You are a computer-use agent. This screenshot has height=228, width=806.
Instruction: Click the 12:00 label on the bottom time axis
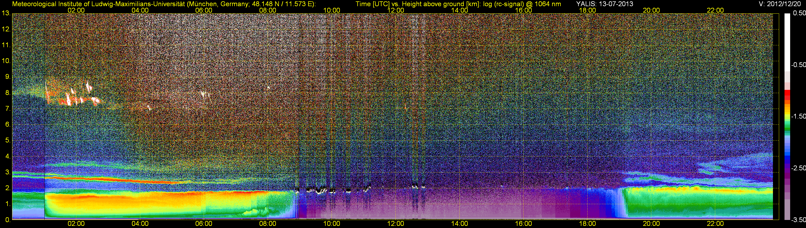(395, 224)
